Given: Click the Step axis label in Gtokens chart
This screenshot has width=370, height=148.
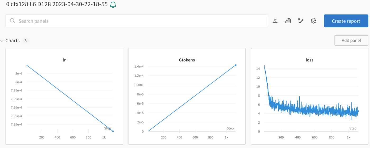Looking at the screenshot, I should [x=230, y=128].
